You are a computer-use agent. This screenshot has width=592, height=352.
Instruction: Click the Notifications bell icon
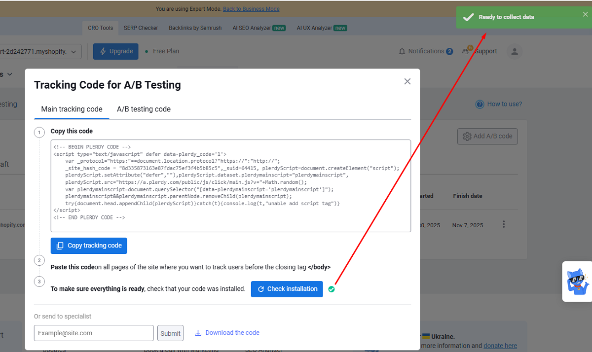click(x=402, y=51)
